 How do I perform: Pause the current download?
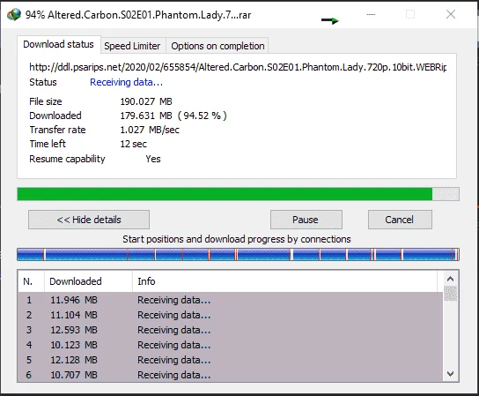(x=306, y=220)
